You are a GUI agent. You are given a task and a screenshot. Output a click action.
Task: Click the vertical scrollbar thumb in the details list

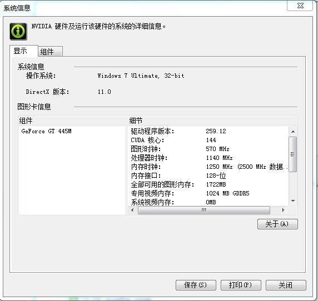(292, 154)
